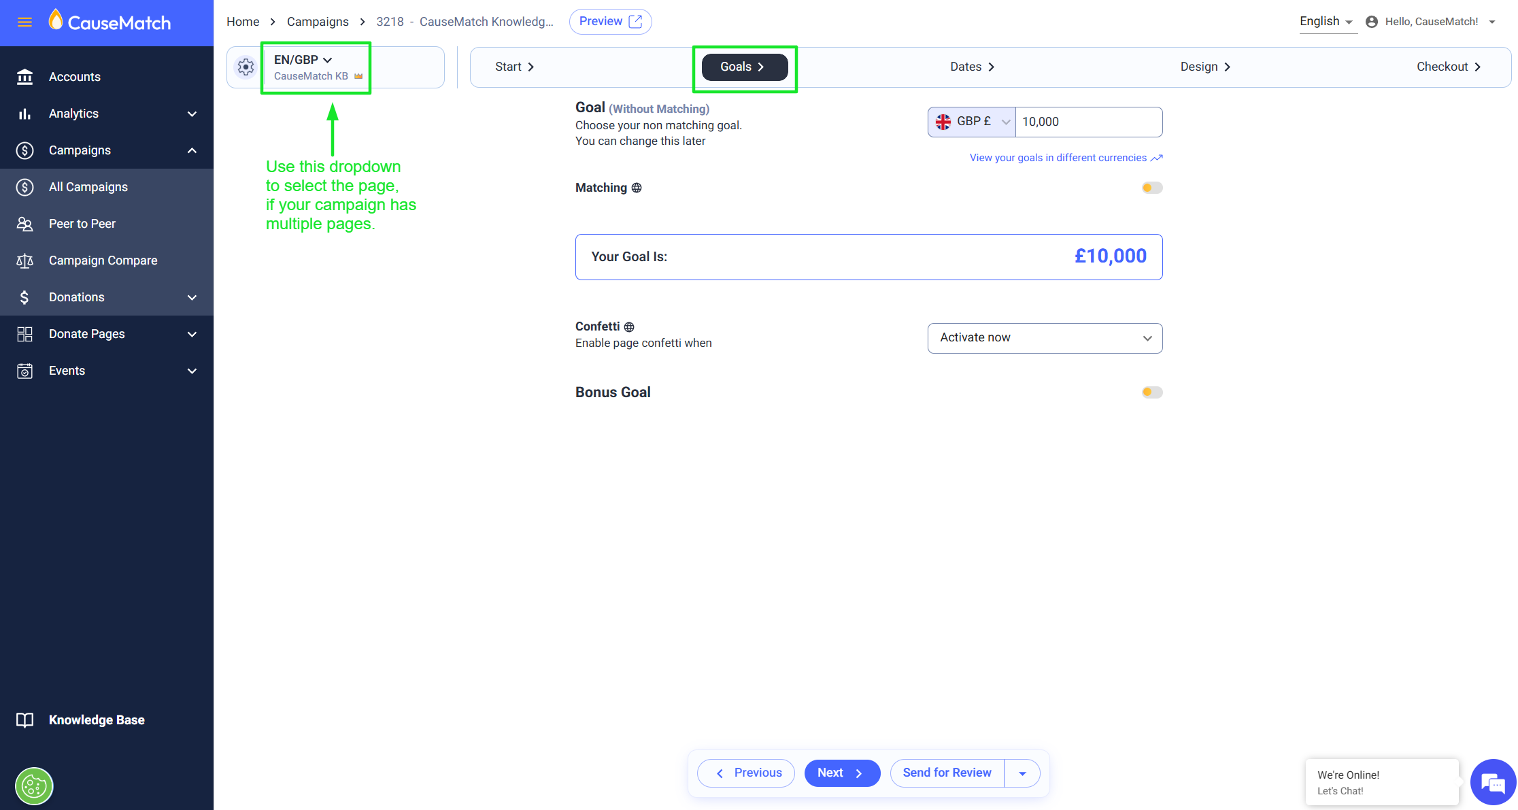Screen dimensions: 1518x810
Task: Turn on the Bonus Goal toggle
Action: (1152, 392)
